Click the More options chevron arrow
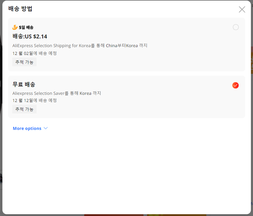Viewport: 253px width, 216px height. pos(46,128)
